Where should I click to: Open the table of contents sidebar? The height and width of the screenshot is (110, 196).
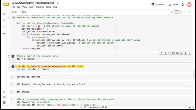pos(4,14)
